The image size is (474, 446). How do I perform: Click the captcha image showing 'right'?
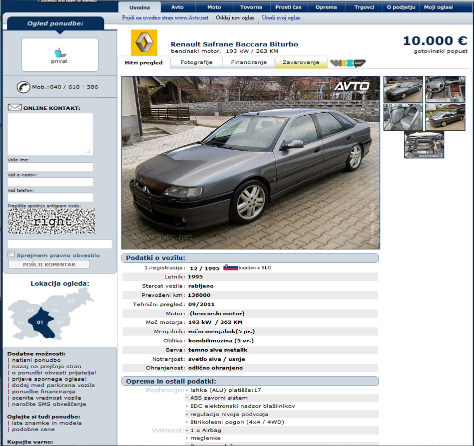pos(51,222)
